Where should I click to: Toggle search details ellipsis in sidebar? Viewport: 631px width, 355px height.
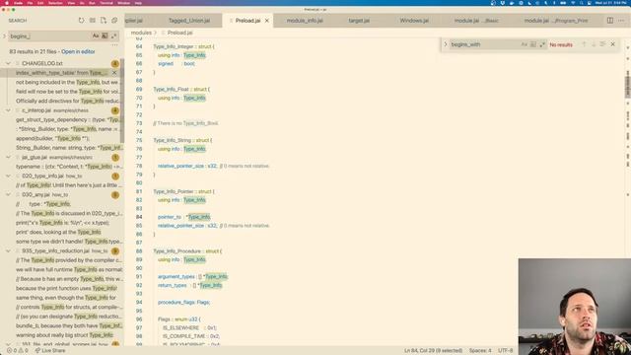[x=114, y=45]
